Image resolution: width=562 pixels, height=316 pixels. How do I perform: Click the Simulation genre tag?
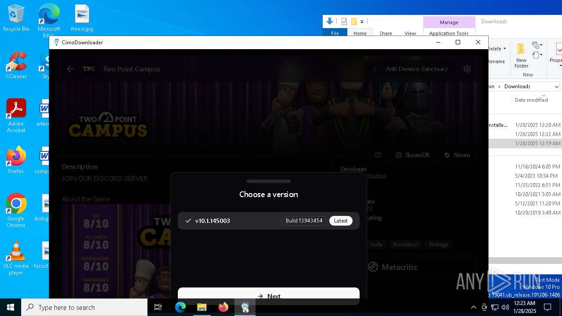tap(405, 244)
